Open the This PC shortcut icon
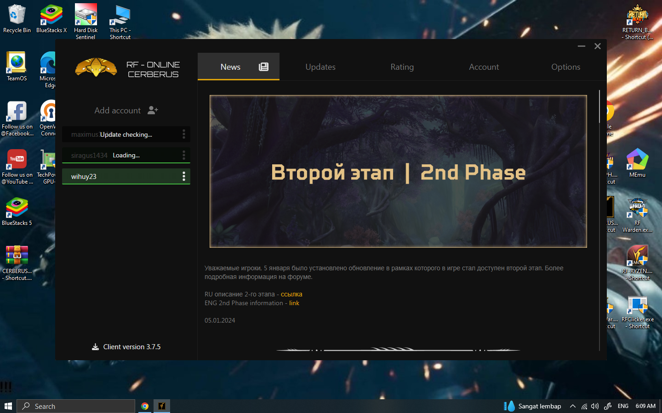 click(x=120, y=22)
